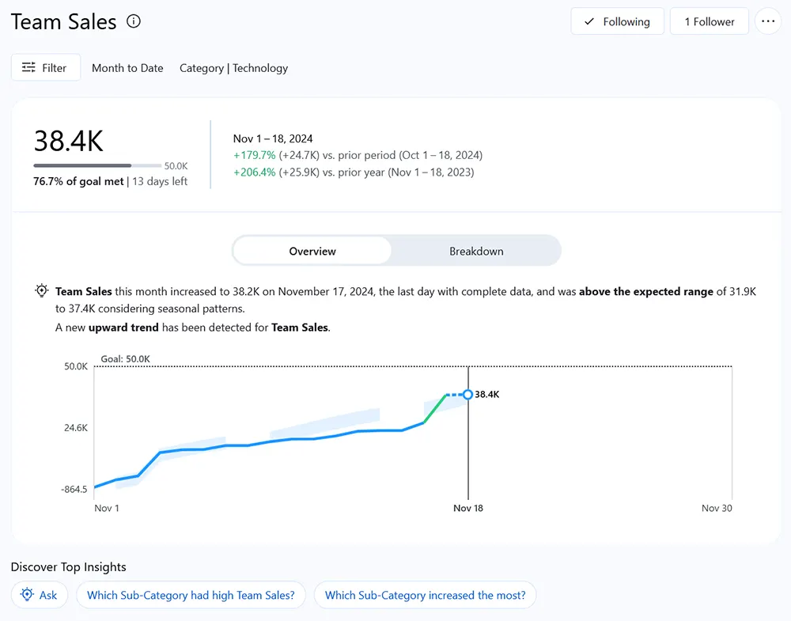The width and height of the screenshot is (791, 621).
Task: Select the large 38.4K metric value
Action: pos(69,141)
